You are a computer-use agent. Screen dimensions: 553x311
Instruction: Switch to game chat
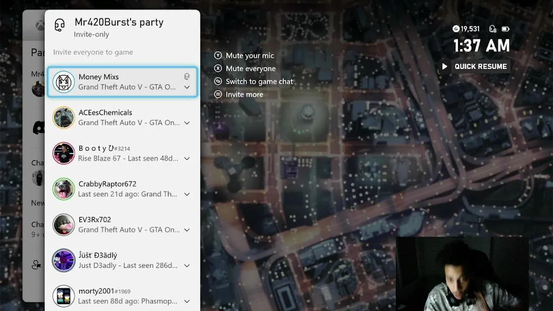pyautogui.click(x=259, y=81)
